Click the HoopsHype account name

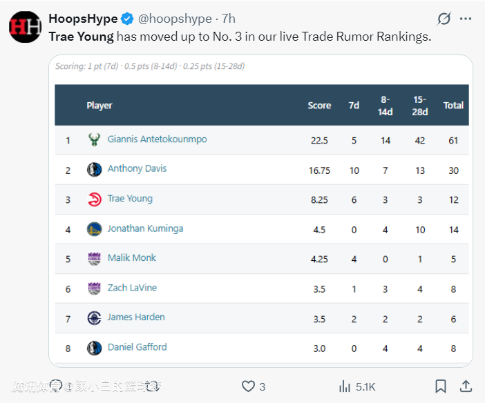[83, 19]
